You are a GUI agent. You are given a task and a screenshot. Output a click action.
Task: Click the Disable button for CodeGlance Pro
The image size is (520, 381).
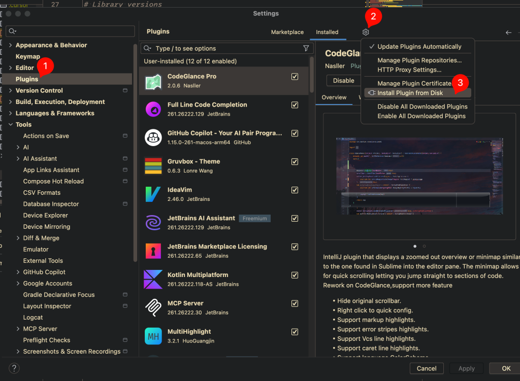tap(344, 81)
